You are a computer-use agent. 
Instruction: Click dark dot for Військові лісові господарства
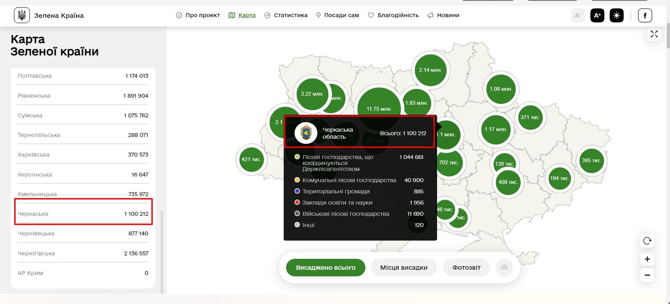click(297, 214)
